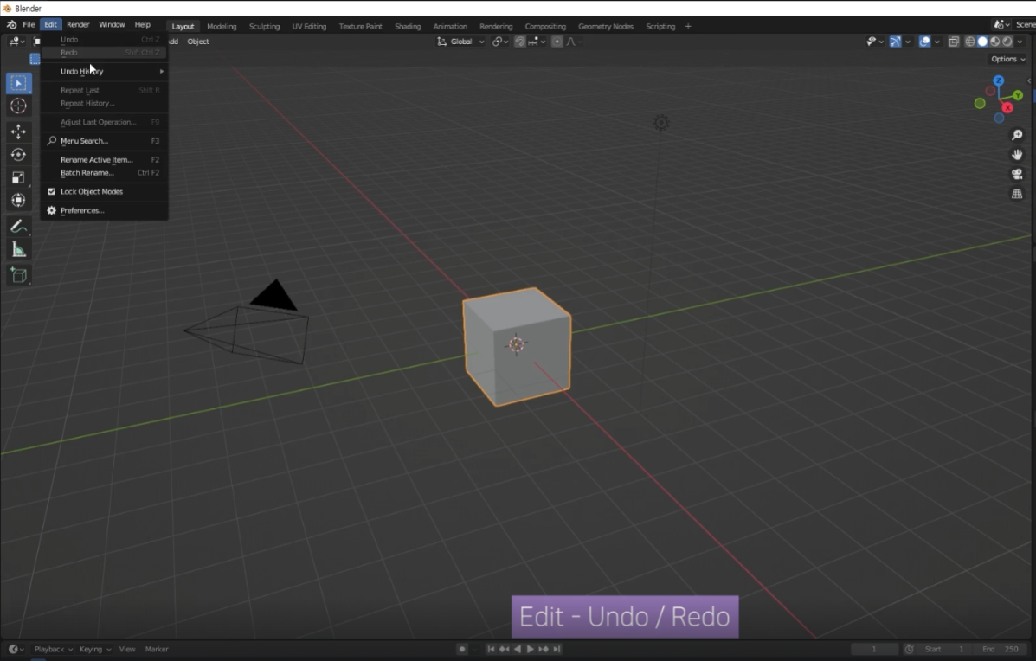
Task: Open the Render menu
Action: 78,25
